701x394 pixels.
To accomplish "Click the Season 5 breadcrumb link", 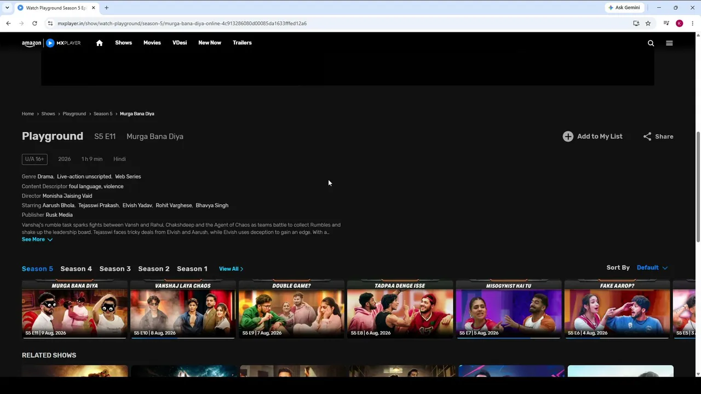I will coord(103,114).
